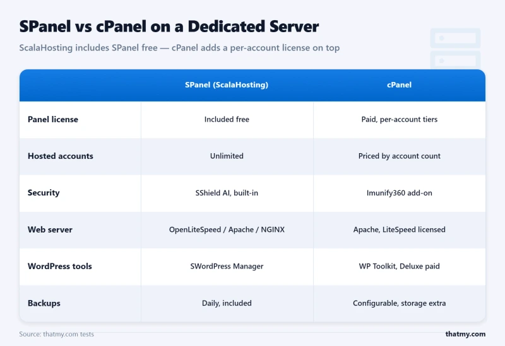Click the 'Priced by account count' cell
The height and width of the screenshot is (346, 505).
click(x=400, y=156)
